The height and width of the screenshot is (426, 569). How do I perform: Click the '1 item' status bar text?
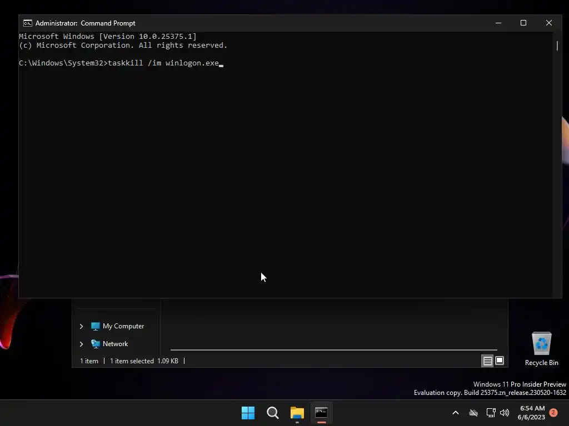pos(89,361)
